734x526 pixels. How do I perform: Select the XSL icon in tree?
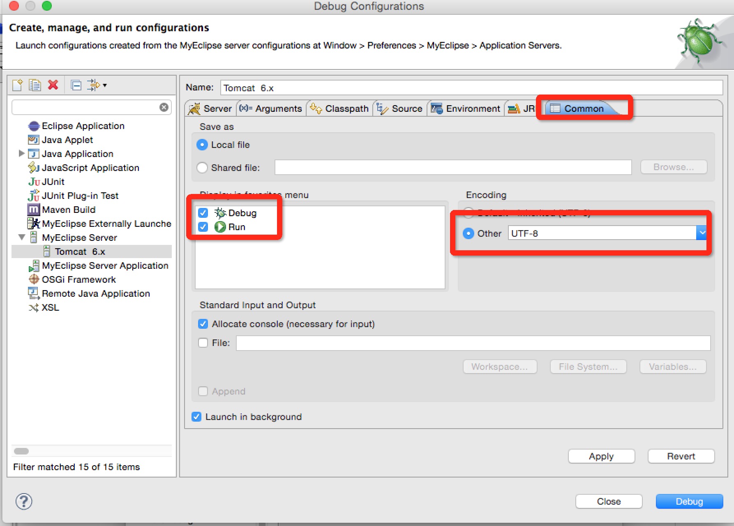[34, 307]
